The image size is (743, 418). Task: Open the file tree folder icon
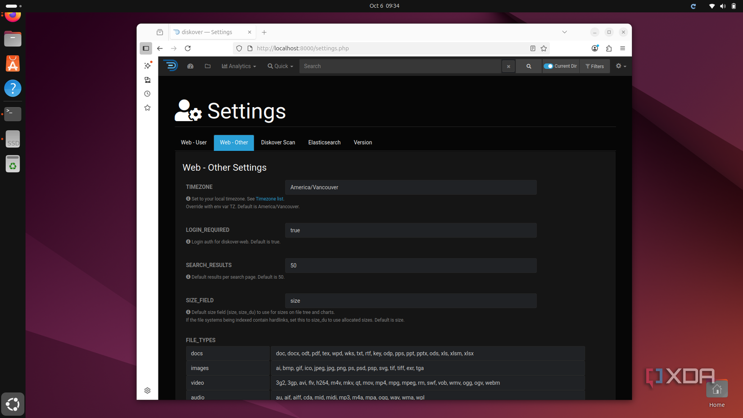click(x=208, y=66)
